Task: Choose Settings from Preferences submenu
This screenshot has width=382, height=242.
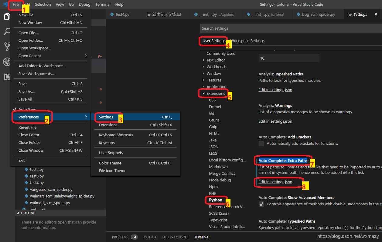Action: pyautogui.click(x=135, y=117)
